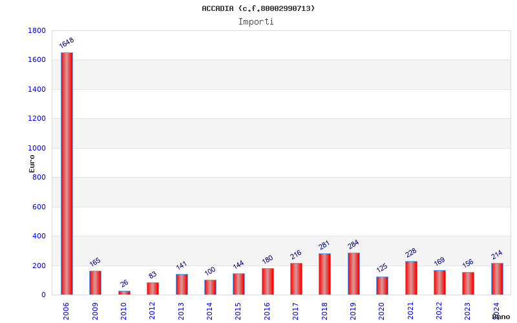This screenshot has height=323, width=517.
Task: Click the x-axis year label 2021
Action: tap(410, 311)
